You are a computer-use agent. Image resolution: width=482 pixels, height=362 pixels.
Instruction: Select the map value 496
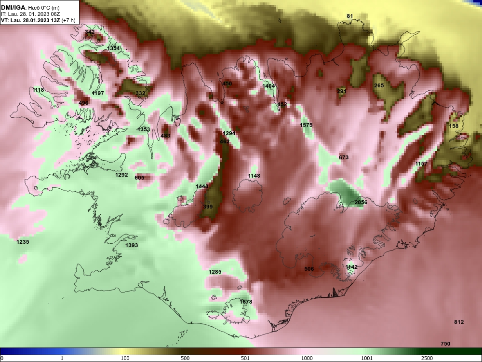(x=83, y=103)
